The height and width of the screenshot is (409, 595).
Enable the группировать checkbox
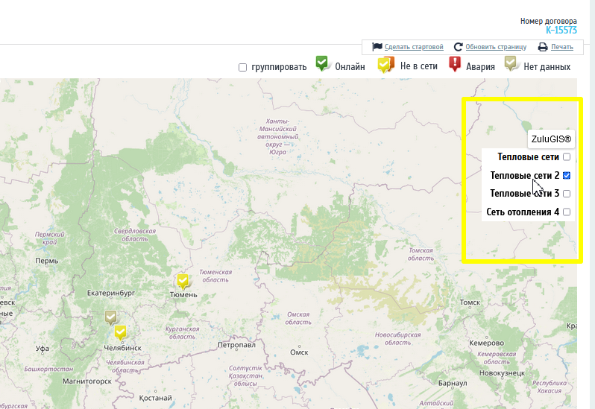[243, 68]
